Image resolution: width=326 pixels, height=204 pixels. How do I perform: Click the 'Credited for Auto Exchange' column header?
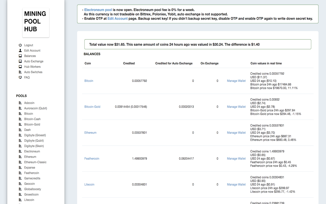pos(174,63)
